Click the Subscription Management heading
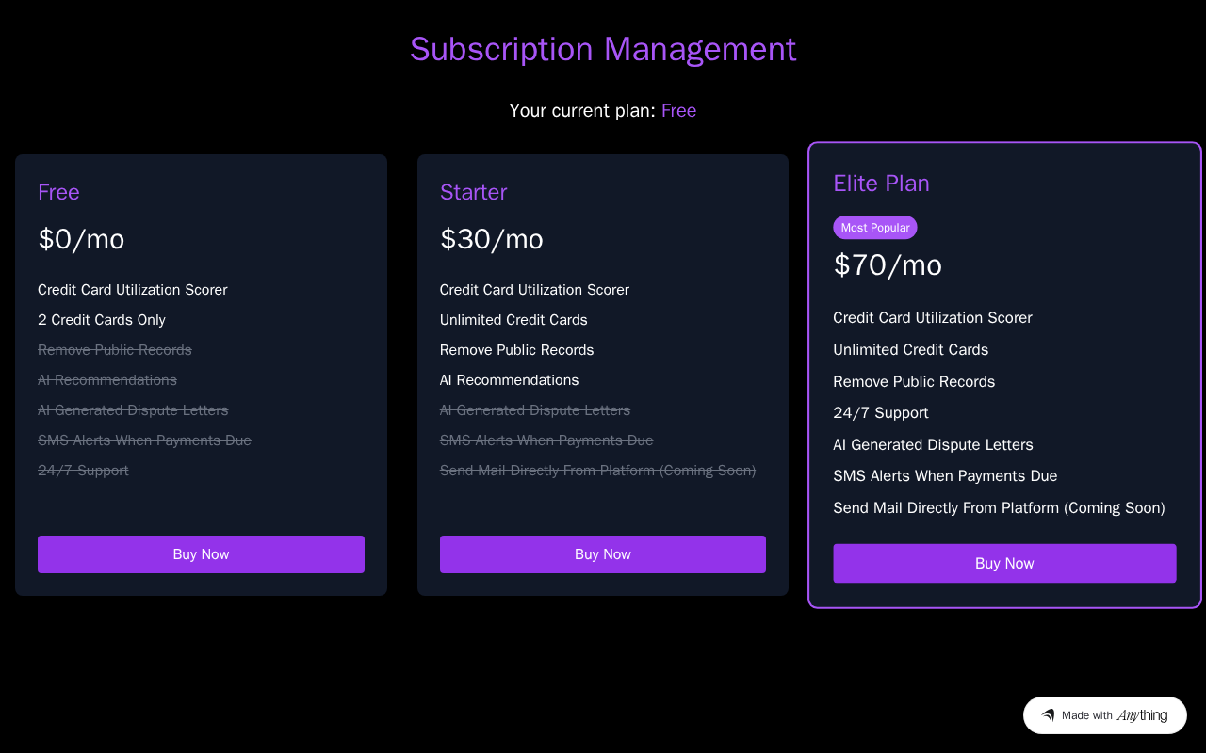Screen dimensions: 1206x753 pos(603,49)
